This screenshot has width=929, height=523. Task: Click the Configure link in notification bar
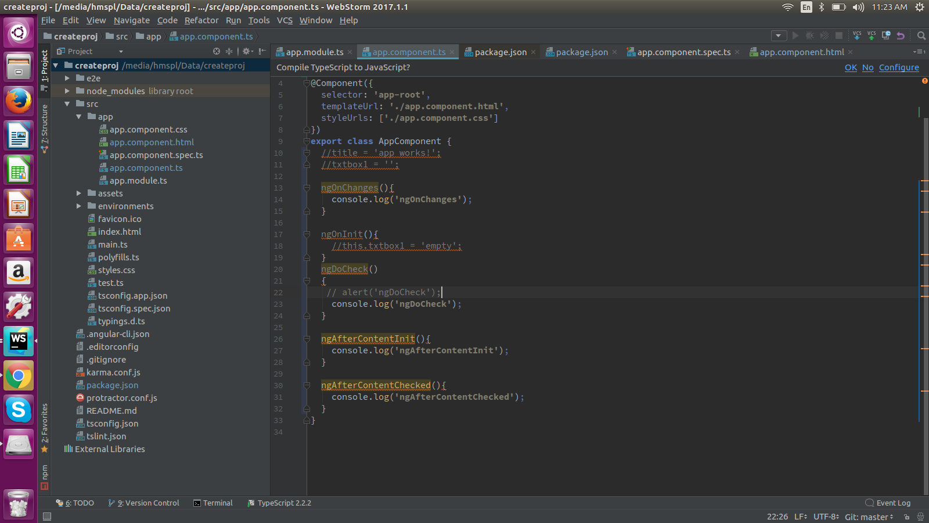899,67
